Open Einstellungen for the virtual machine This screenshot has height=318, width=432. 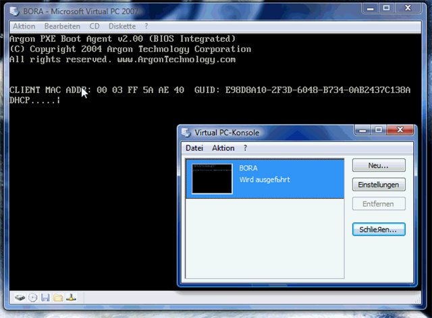[x=379, y=185]
